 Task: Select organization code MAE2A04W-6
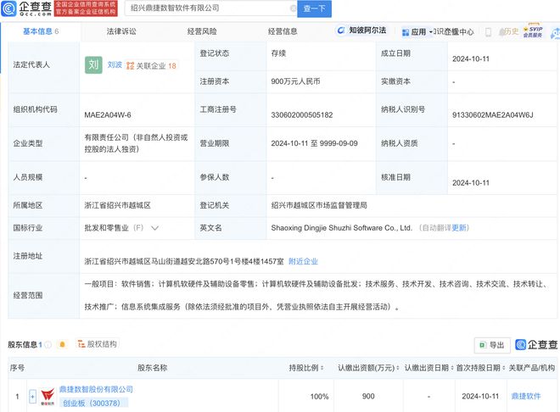(x=108, y=114)
